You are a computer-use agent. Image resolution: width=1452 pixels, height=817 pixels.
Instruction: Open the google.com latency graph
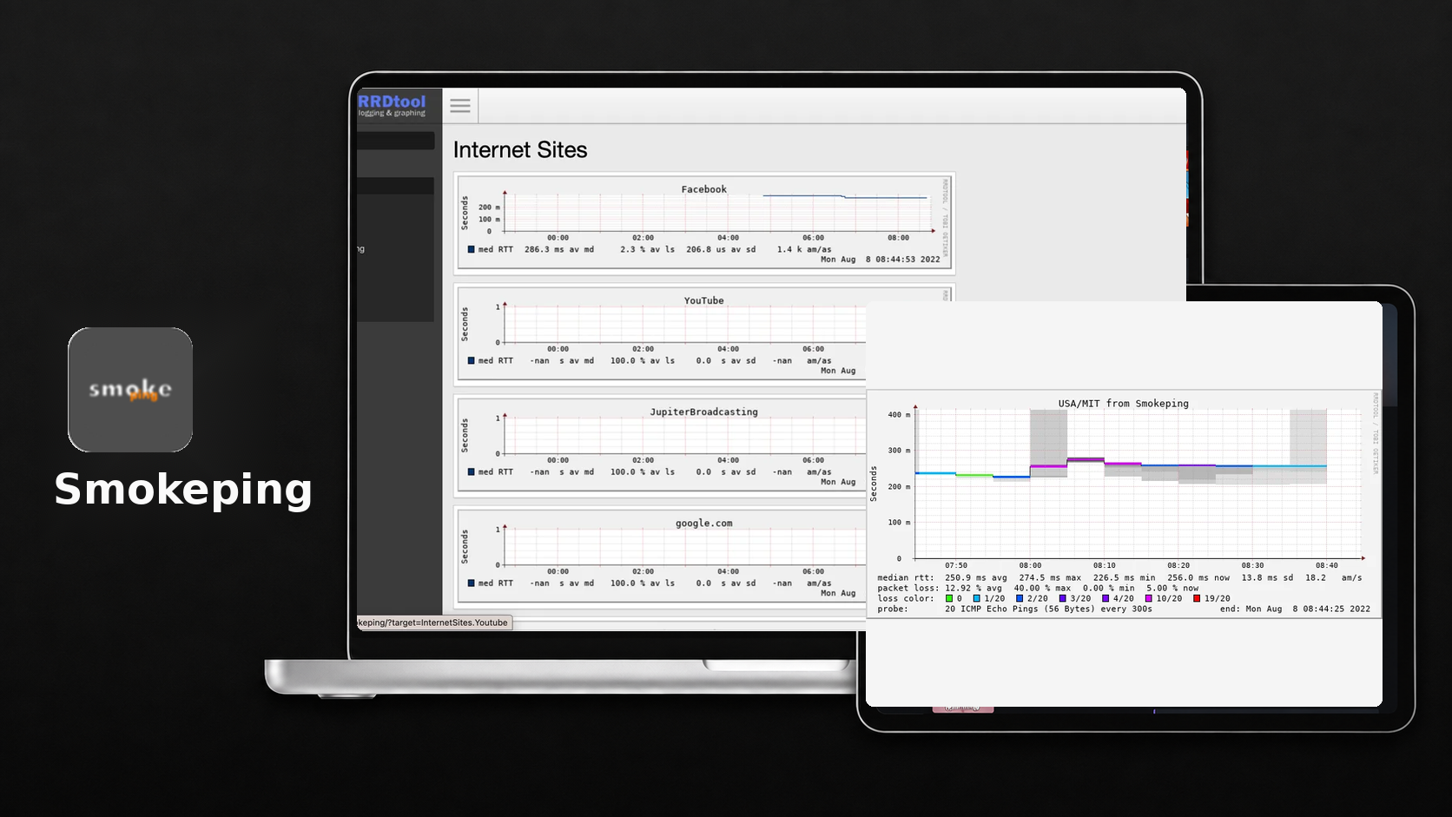point(662,557)
